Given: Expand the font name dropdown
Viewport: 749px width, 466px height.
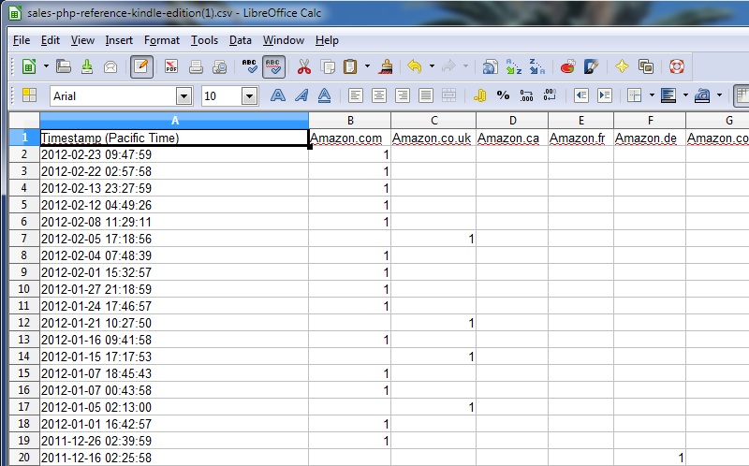Looking at the screenshot, I should (x=184, y=96).
